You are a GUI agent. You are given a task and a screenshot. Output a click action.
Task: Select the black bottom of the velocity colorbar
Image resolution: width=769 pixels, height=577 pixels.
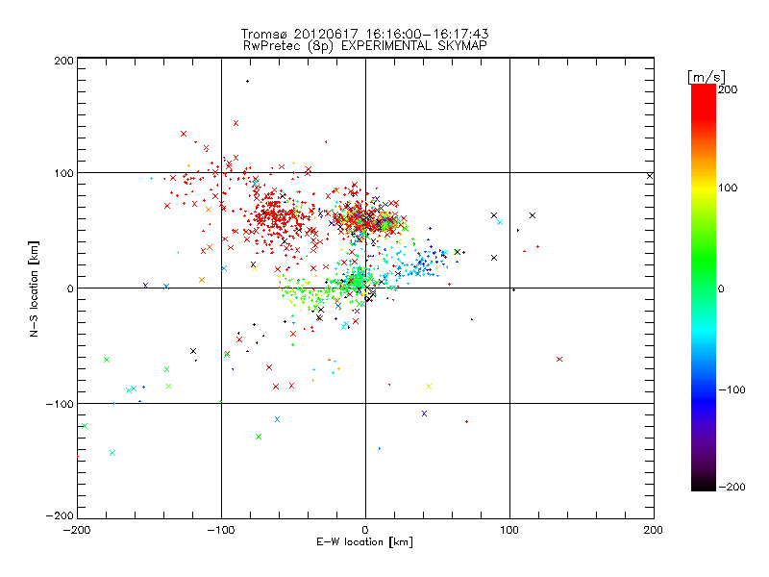pyautogui.click(x=704, y=484)
